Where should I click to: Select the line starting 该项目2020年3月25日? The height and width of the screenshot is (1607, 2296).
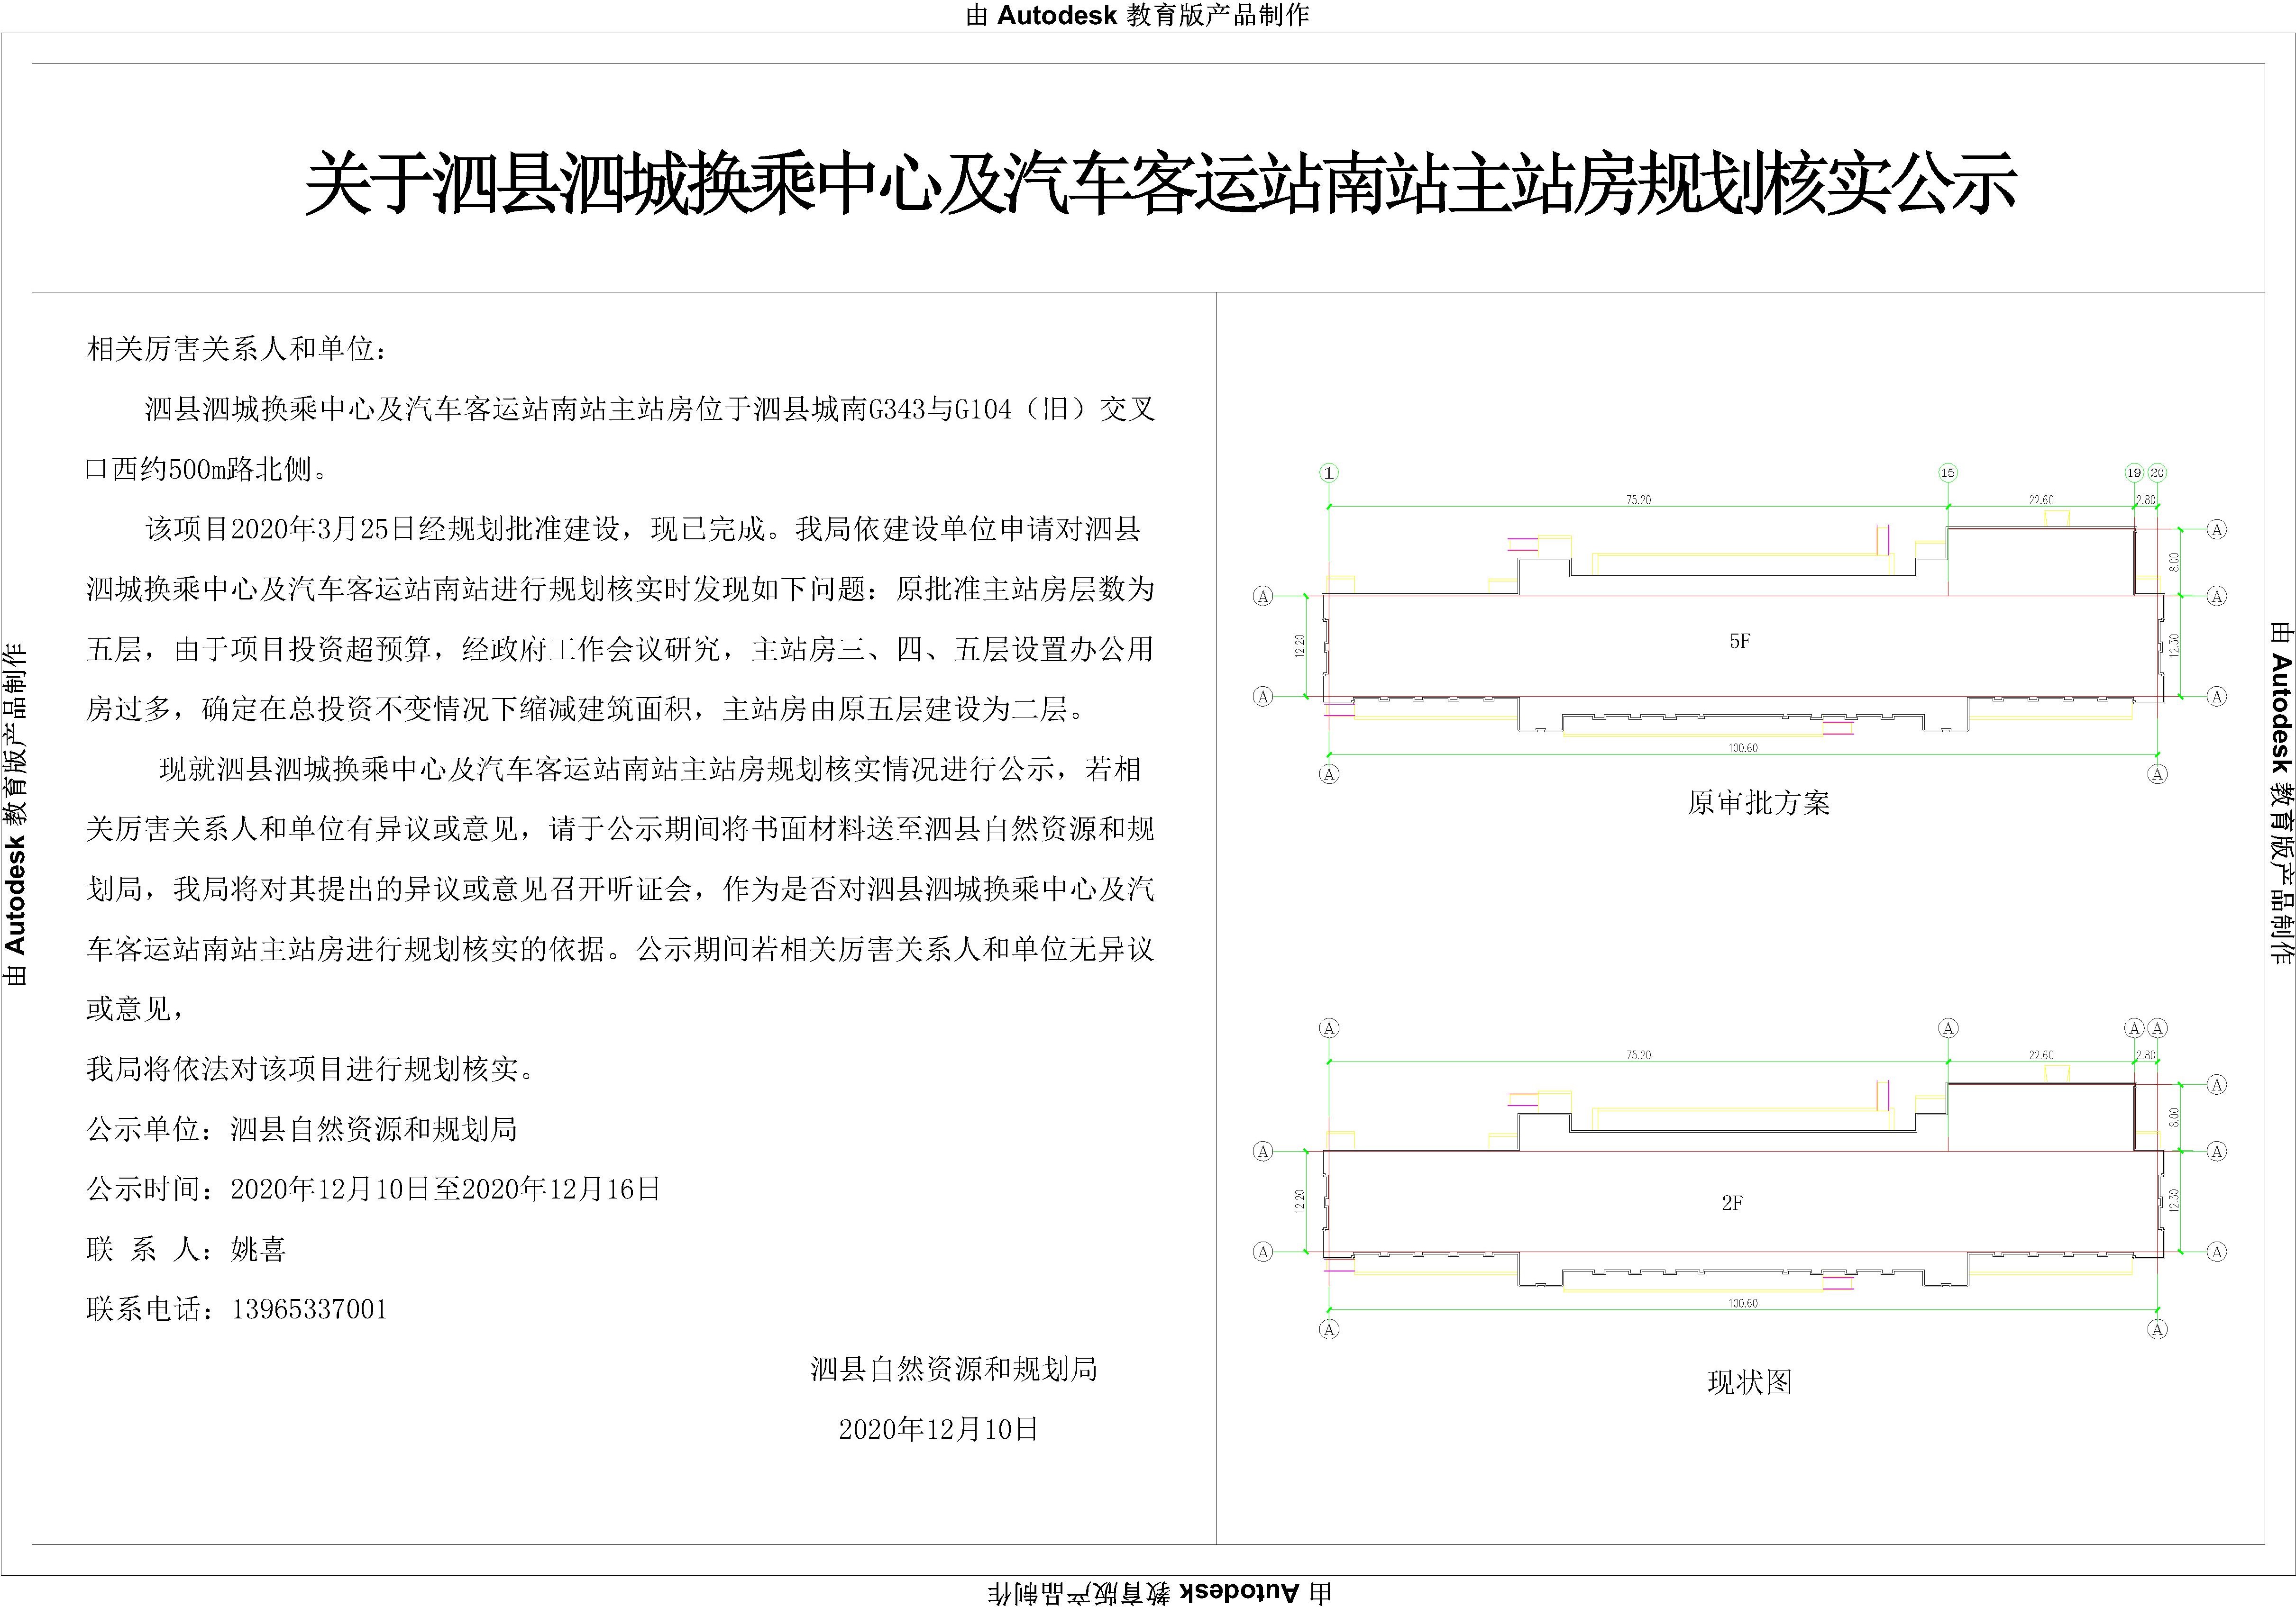(643, 529)
